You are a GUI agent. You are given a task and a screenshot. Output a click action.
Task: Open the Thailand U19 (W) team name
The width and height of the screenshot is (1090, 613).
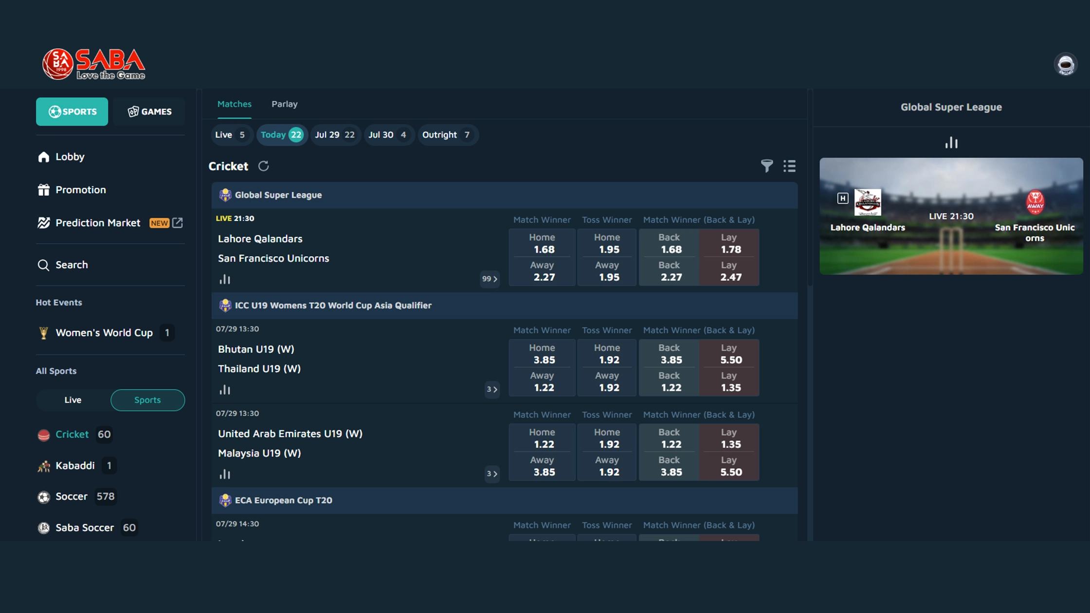point(259,369)
